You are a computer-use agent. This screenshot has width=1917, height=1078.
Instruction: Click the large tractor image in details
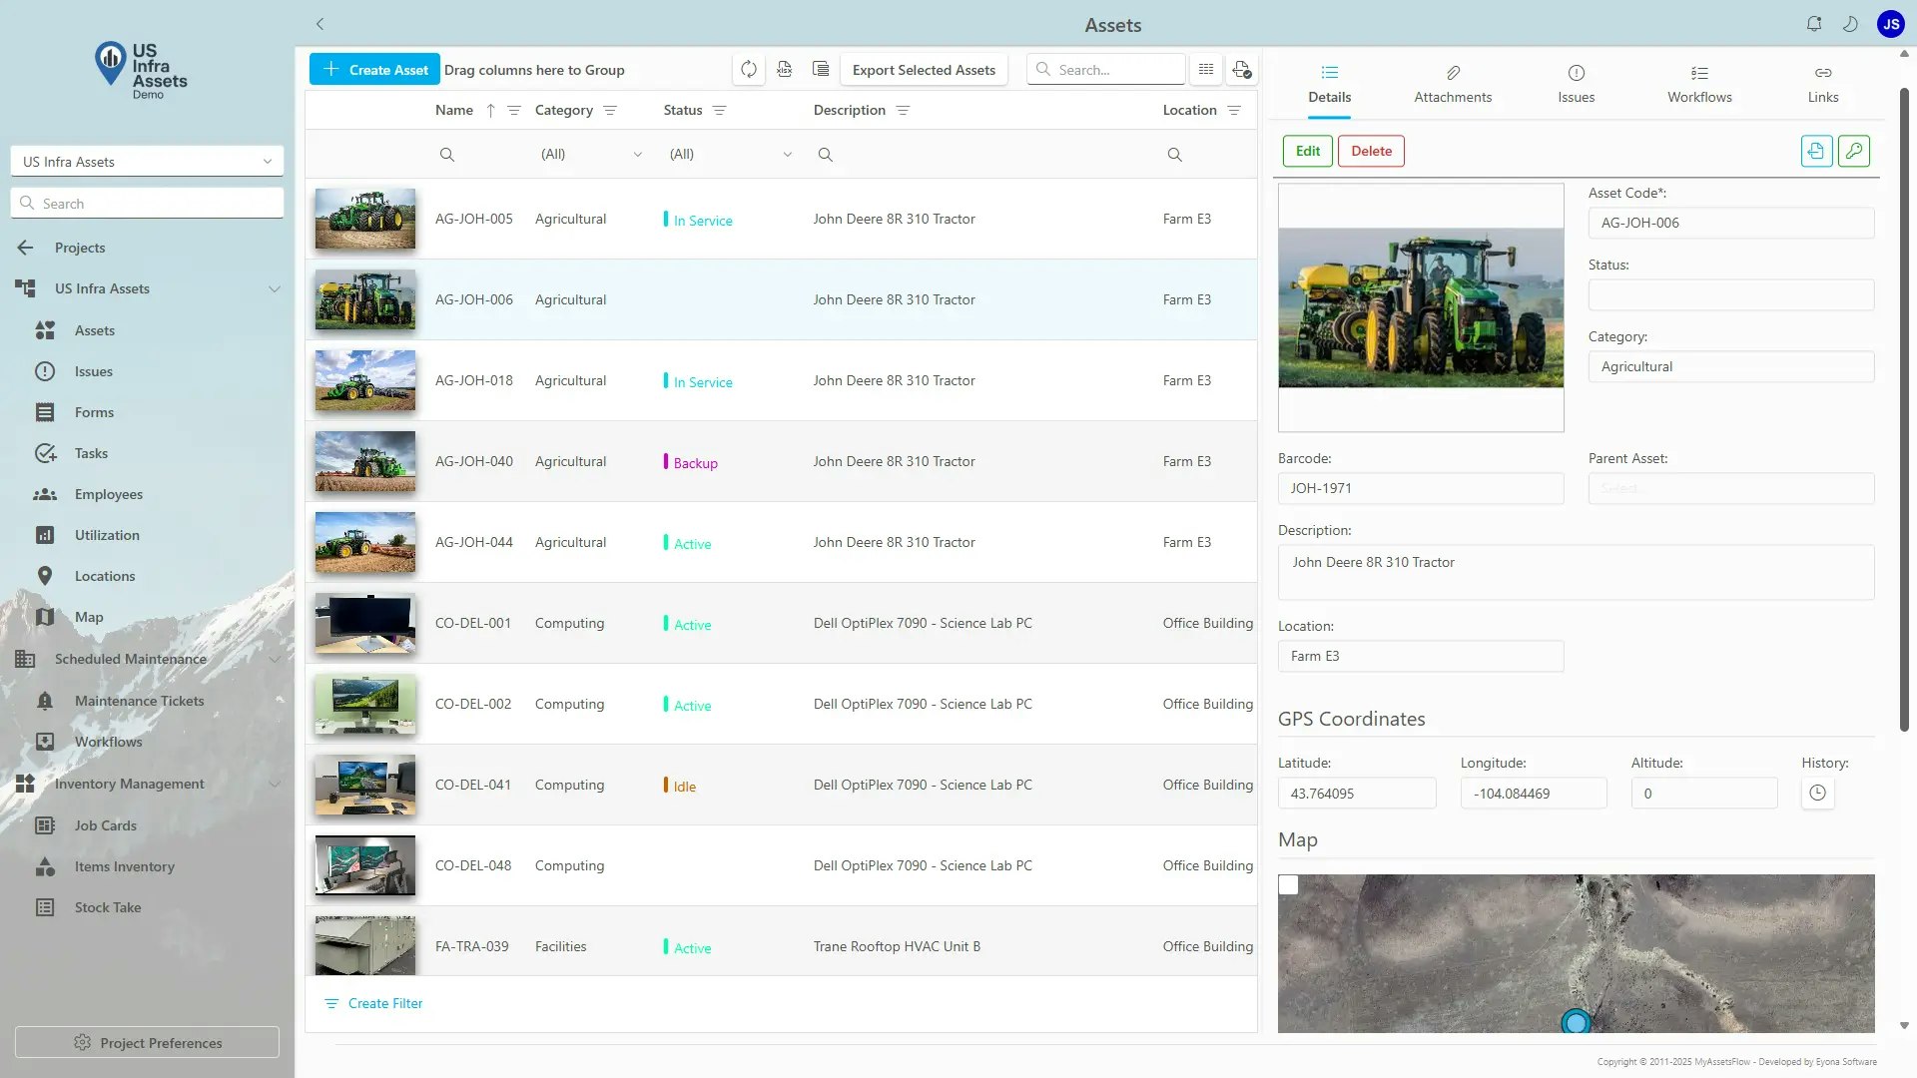point(1421,307)
